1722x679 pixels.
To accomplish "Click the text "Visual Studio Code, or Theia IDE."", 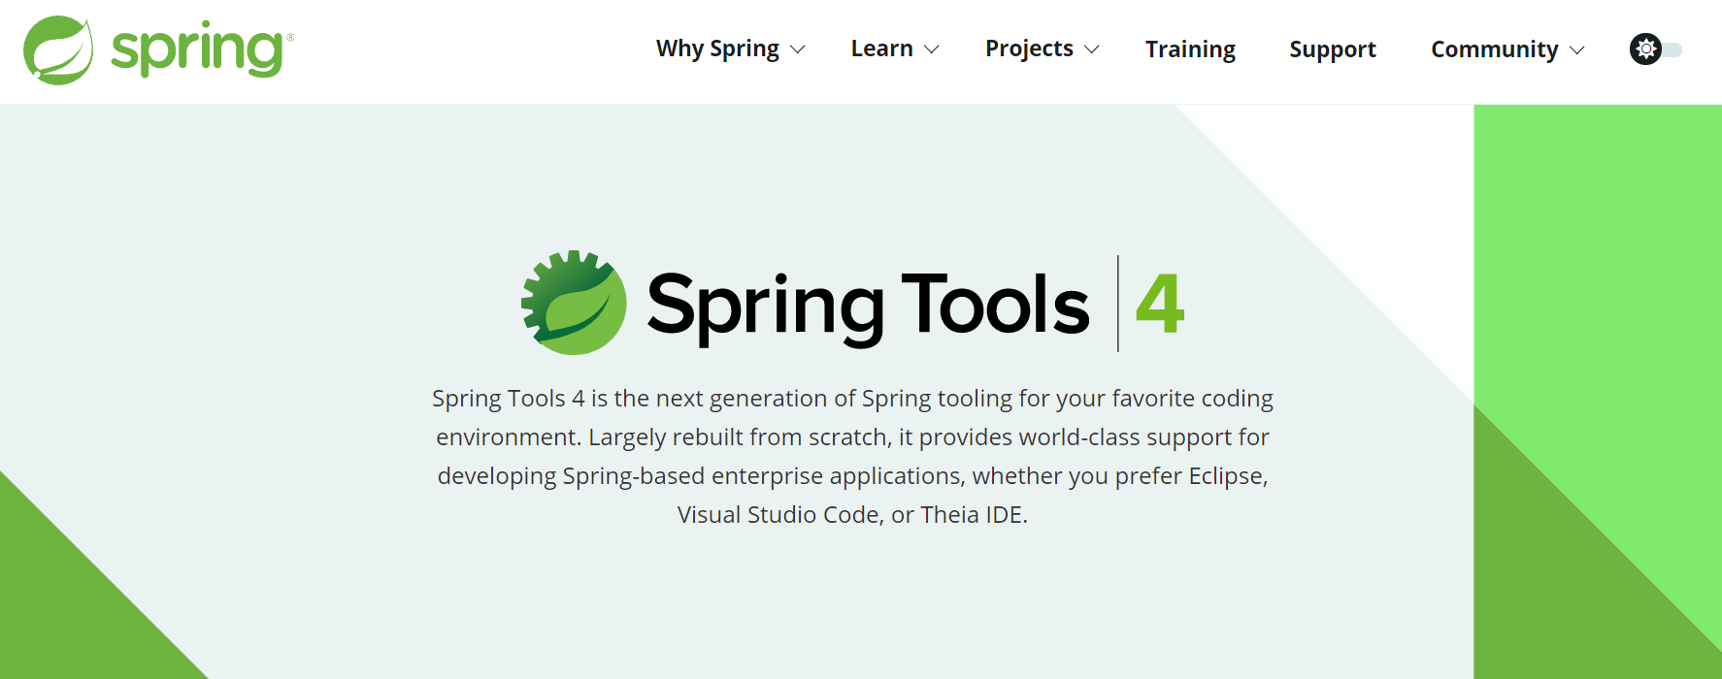I will (x=852, y=515).
